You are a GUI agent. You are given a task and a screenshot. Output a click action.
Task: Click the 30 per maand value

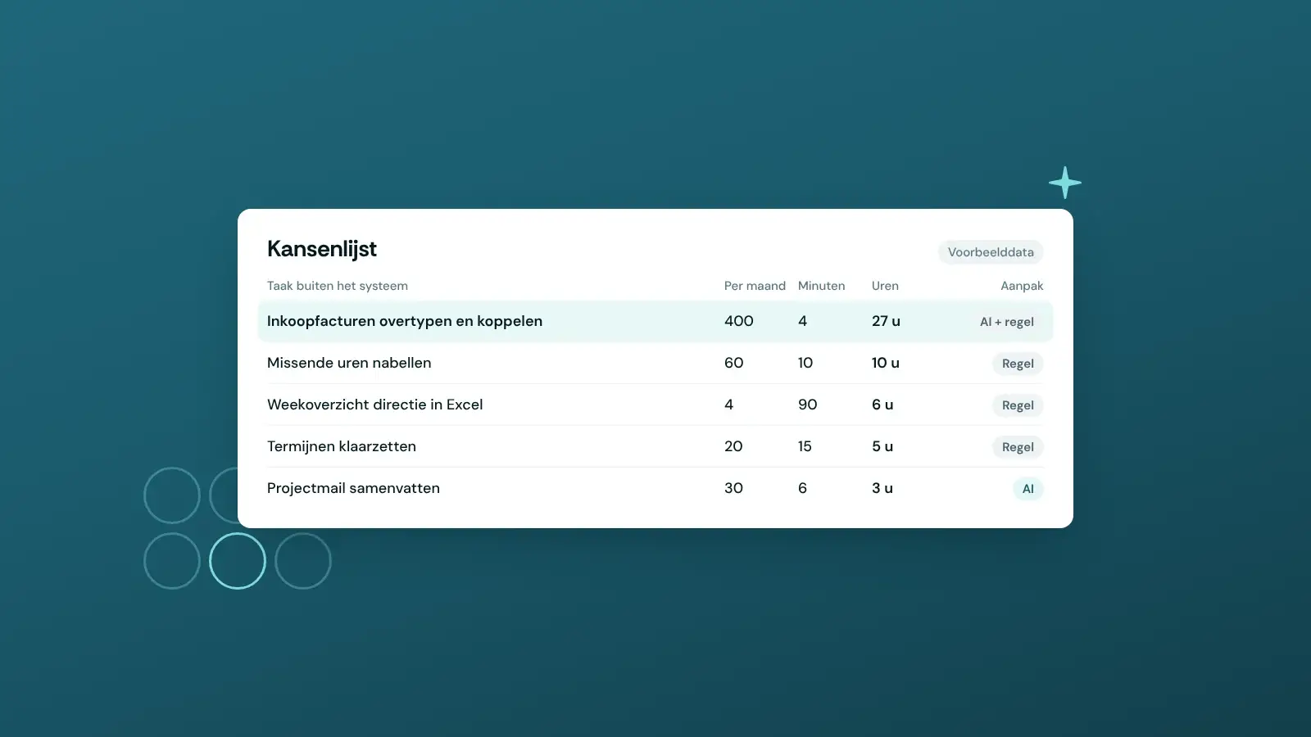[733, 488]
